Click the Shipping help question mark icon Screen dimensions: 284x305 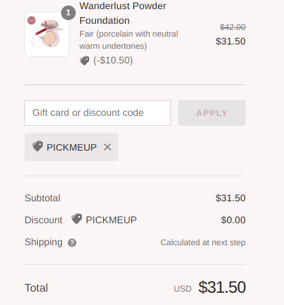pyautogui.click(x=72, y=243)
